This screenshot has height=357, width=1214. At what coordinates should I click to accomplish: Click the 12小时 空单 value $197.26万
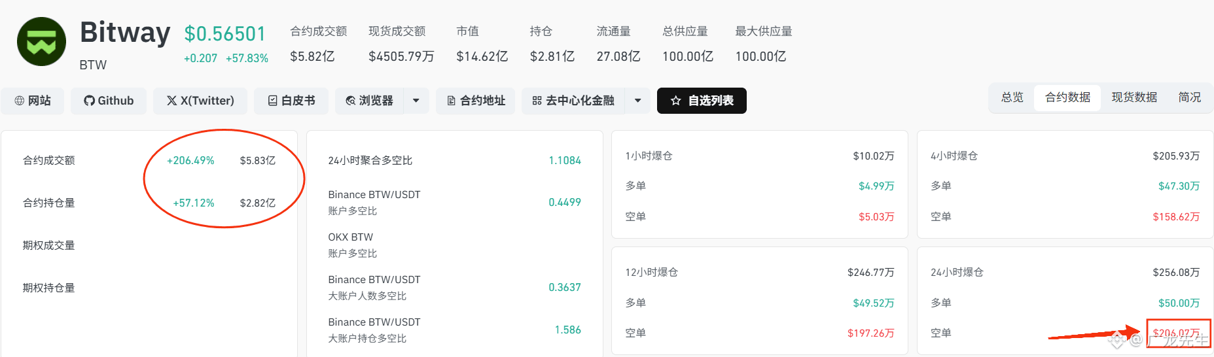(871, 333)
